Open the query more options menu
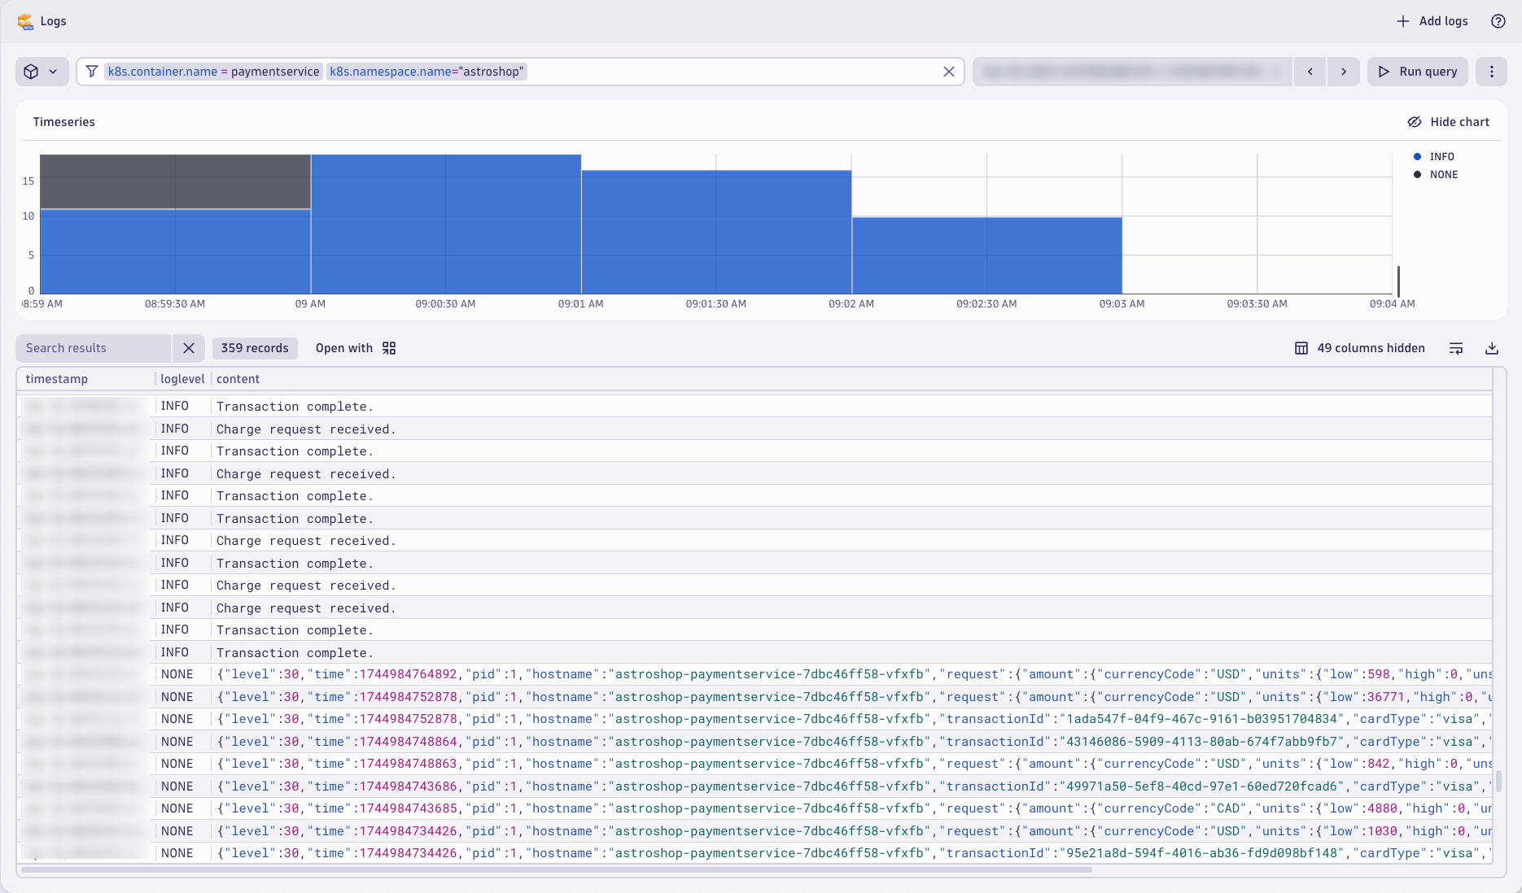The height and width of the screenshot is (893, 1522). point(1492,72)
